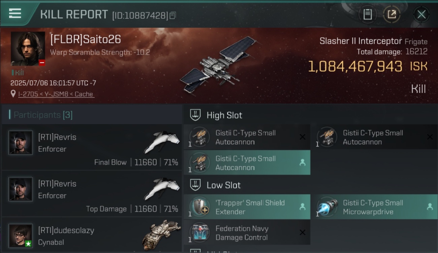Image resolution: width=438 pixels, height=253 pixels.
Task: Click the clipboard report icon
Action: pos(368,15)
